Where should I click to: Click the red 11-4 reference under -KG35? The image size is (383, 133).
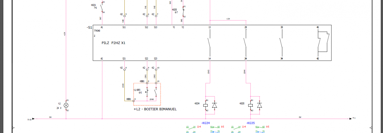tap(244, 127)
